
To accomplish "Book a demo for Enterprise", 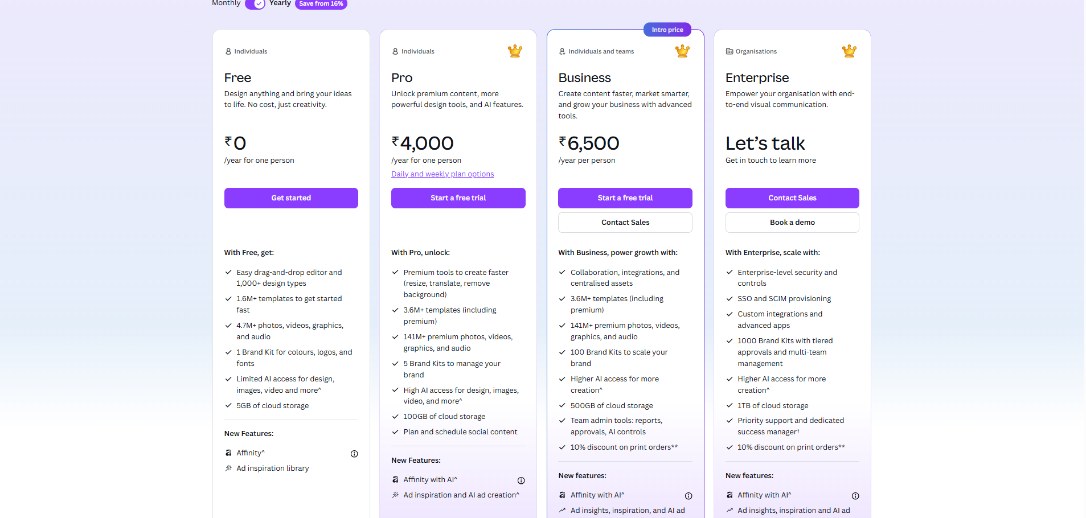I will pyautogui.click(x=792, y=222).
